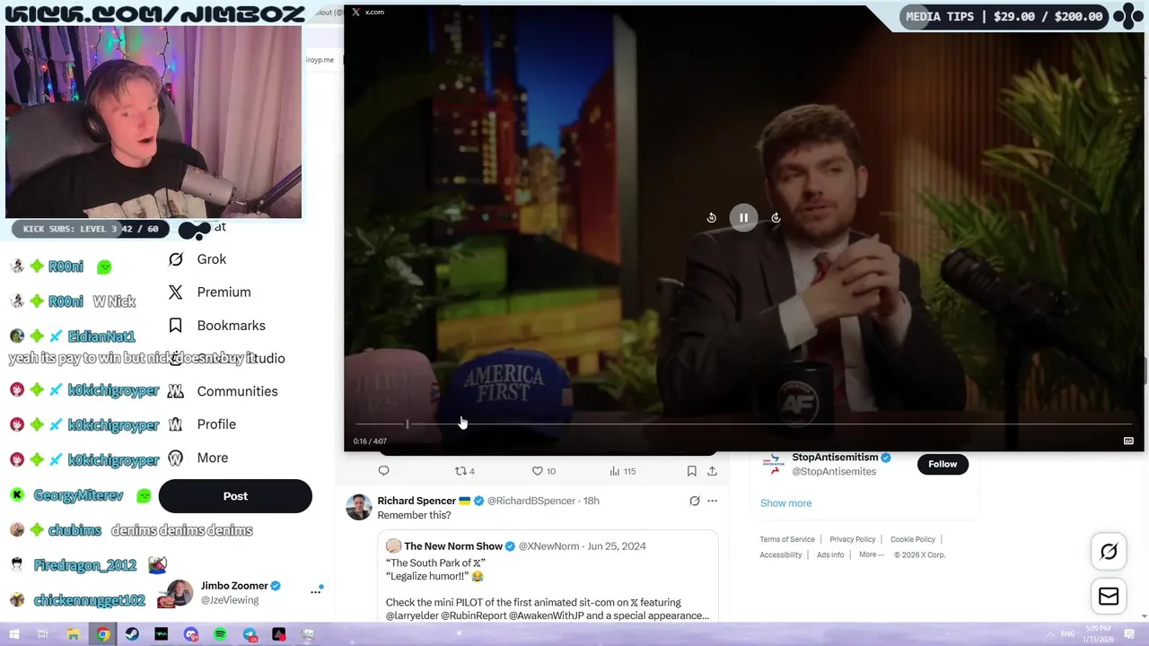Click chat user chickennugget102
This screenshot has height=646, width=1149.
[89, 600]
